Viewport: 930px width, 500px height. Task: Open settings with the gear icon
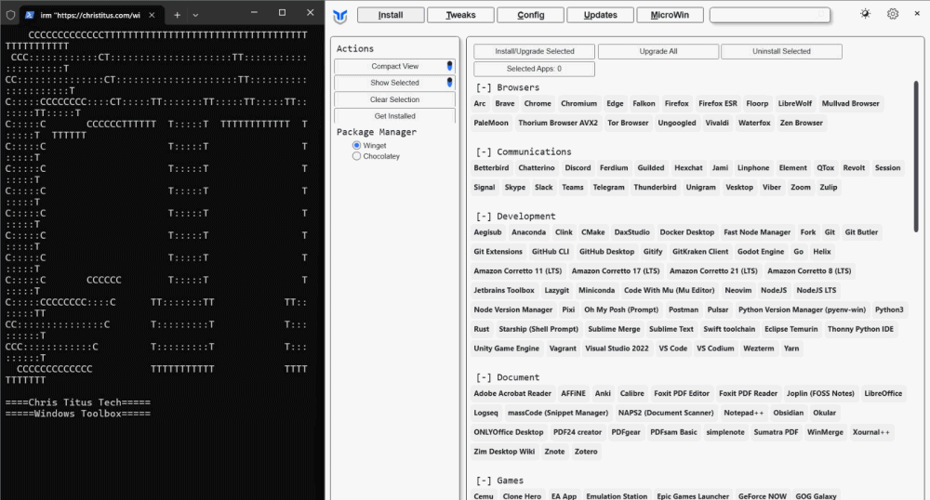(x=893, y=14)
